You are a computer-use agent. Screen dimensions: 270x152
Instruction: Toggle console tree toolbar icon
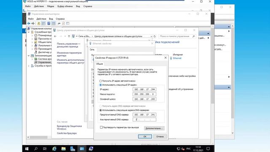point(43,23)
